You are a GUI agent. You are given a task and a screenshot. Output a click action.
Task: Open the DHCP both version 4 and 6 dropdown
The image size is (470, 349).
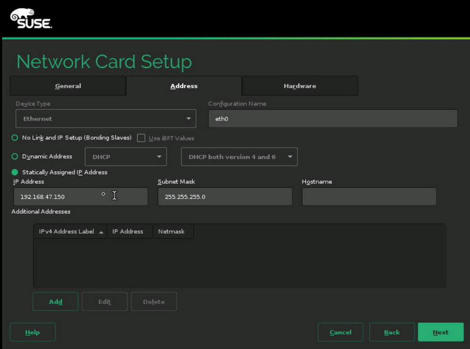(x=239, y=156)
